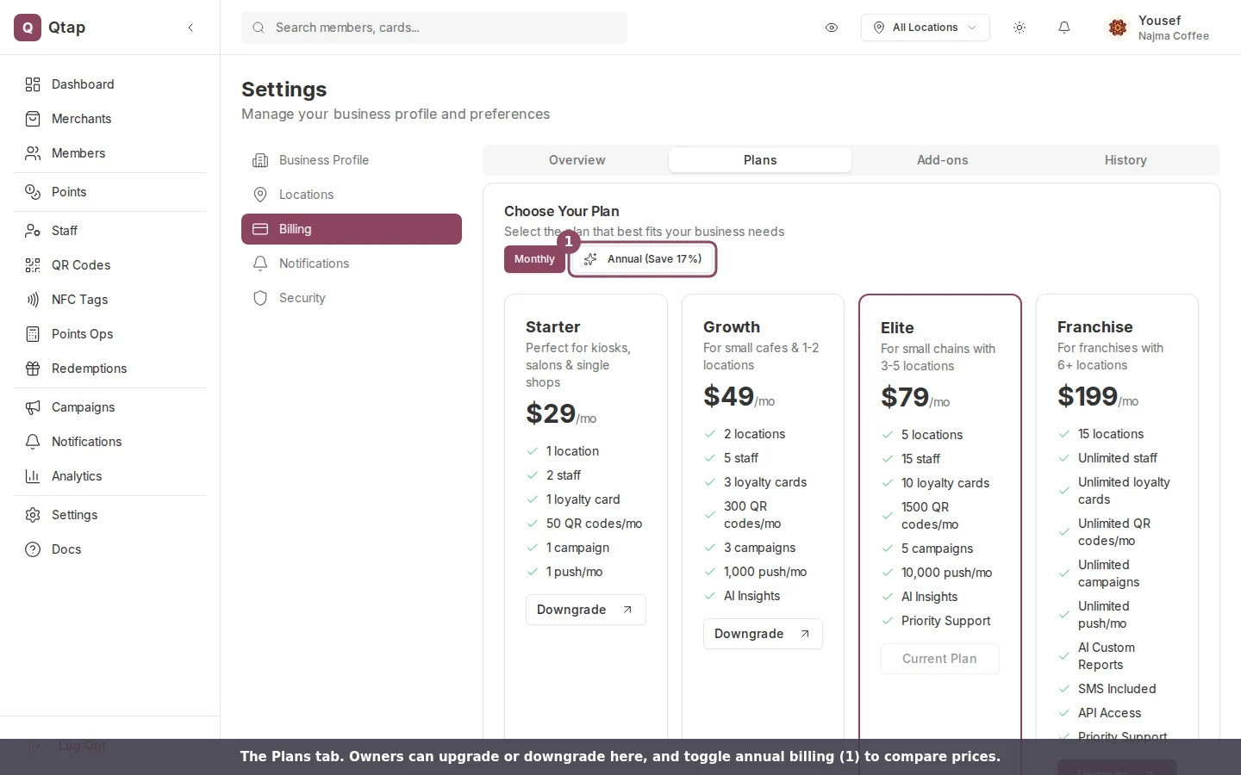This screenshot has width=1241, height=775.
Task: Click '50 QR codes/mo' in Starter
Action: click(x=594, y=524)
